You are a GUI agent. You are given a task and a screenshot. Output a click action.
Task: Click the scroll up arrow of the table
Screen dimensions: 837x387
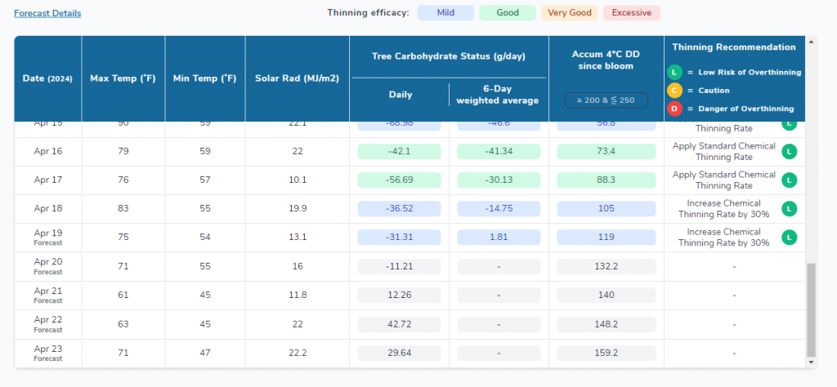click(x=811, y=41)
